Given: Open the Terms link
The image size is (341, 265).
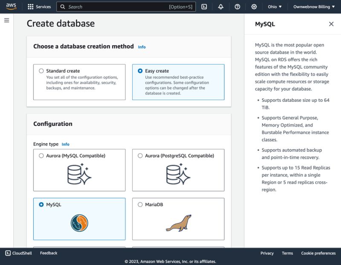Looking at the screenshot, I should point(287,253).
